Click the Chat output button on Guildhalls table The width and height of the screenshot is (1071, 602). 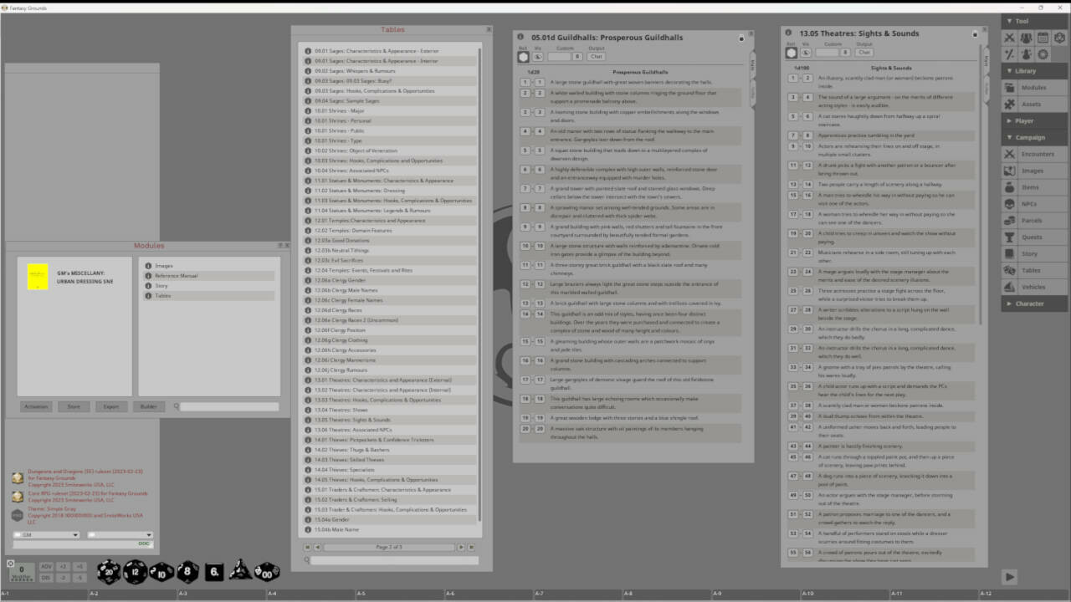tap(597, 57)
